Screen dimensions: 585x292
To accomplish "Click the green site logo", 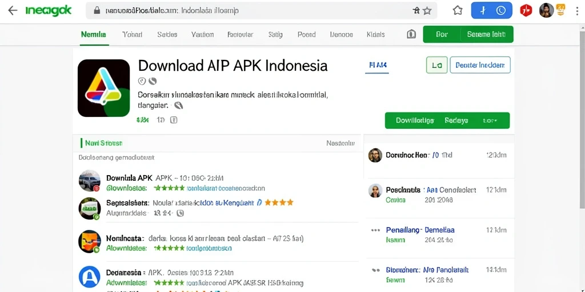I will pos(49,11).
